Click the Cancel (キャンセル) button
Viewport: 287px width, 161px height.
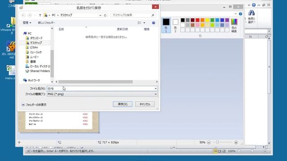145,104
